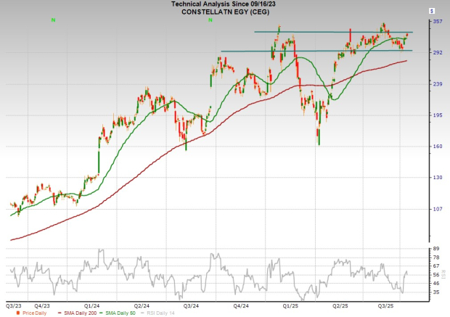Image resolution: width=450 pixels, height=317 pixels.
Task: Select the Q1/24 label on time axis
Action: (91, 306)
